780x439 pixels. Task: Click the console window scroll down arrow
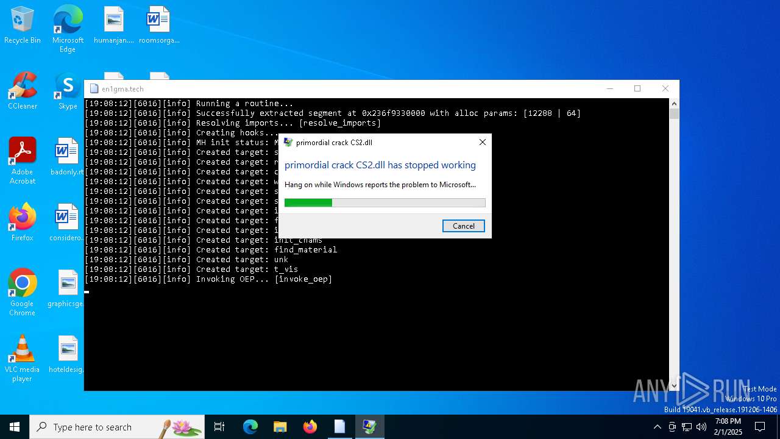point(674,385)
